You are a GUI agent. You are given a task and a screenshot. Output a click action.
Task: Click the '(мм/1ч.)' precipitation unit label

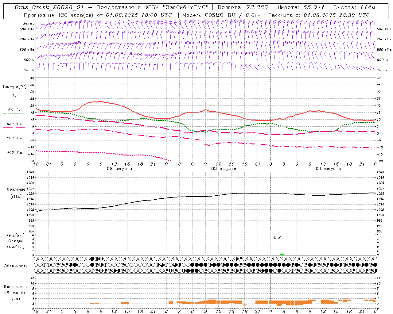[16, 247]
